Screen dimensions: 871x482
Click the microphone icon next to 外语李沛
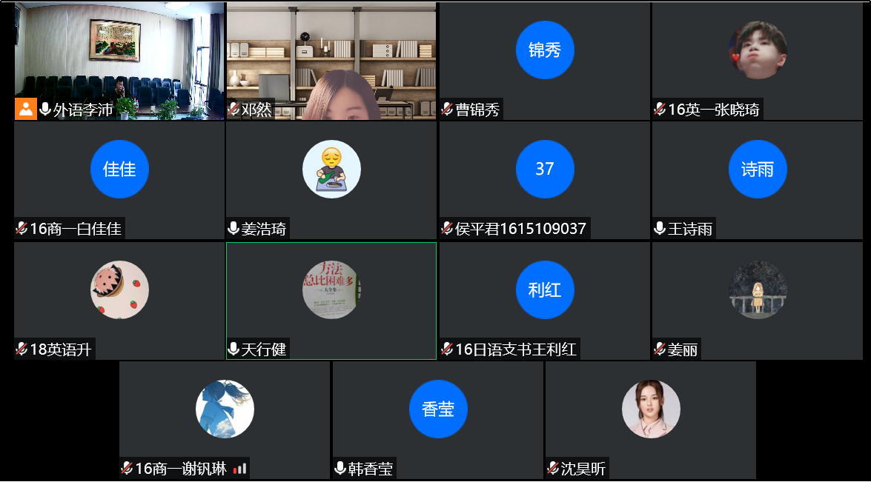coord(45,110)
